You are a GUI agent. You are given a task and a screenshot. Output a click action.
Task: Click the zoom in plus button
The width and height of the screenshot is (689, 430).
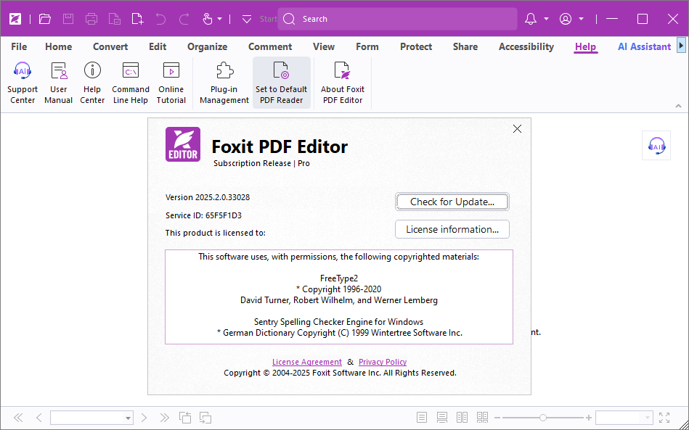click(589, 418)
